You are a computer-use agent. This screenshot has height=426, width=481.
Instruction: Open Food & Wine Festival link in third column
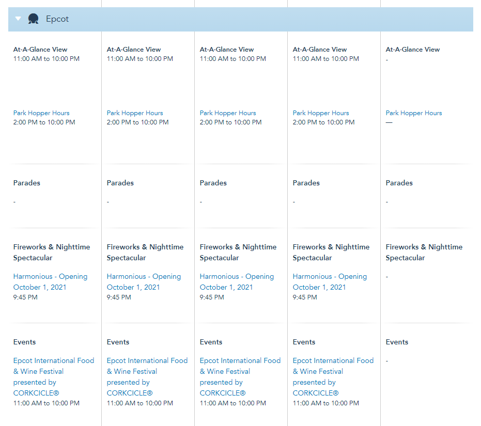tap(240, 376)
